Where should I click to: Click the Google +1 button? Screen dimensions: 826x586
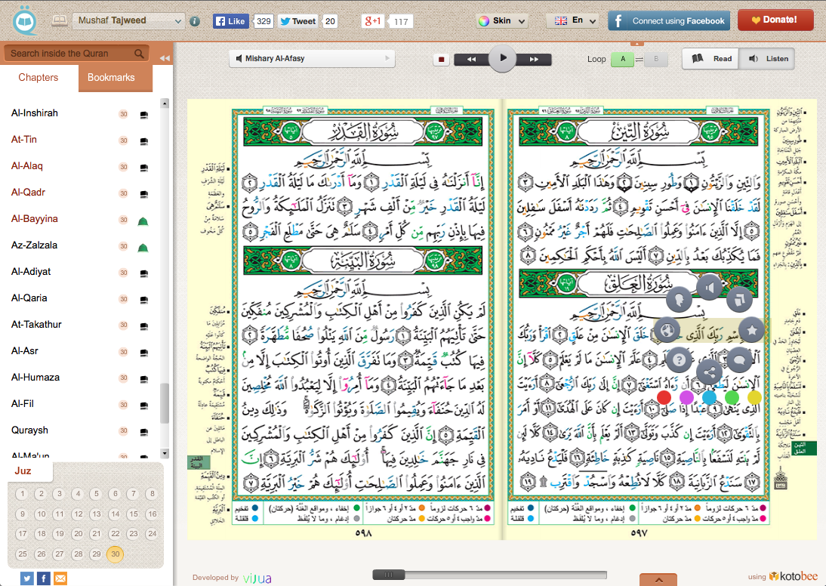point(373,21)
